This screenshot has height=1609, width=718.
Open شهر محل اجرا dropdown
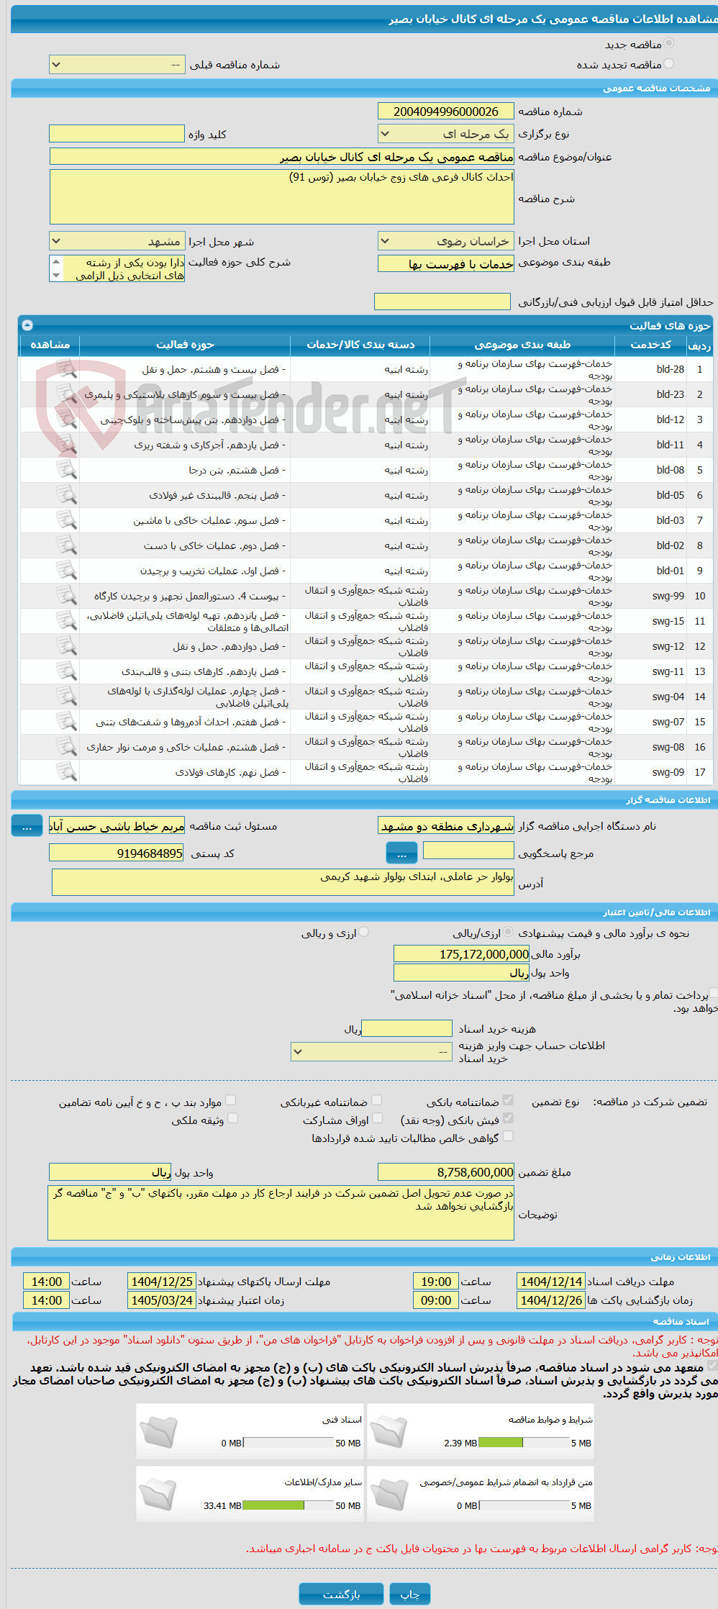[117, 241]
